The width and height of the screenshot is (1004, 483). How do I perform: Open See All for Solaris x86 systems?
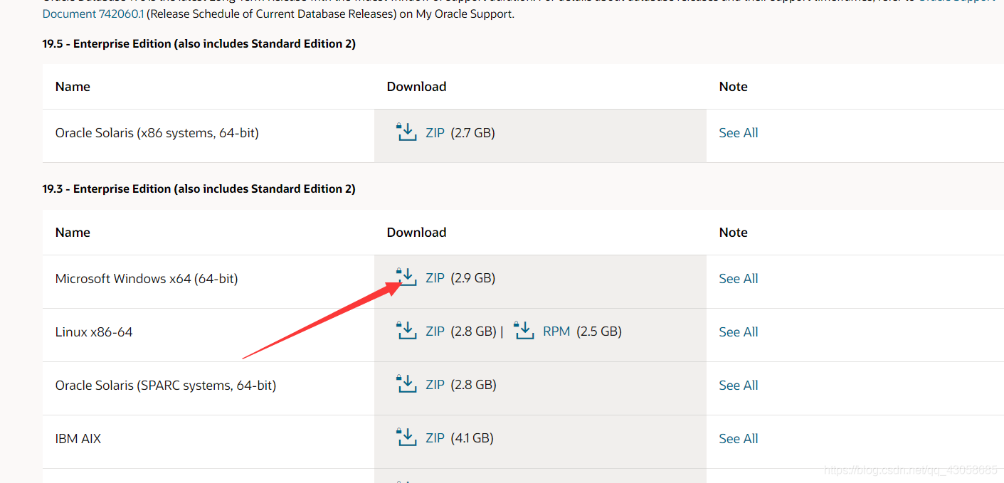(739, 133)
